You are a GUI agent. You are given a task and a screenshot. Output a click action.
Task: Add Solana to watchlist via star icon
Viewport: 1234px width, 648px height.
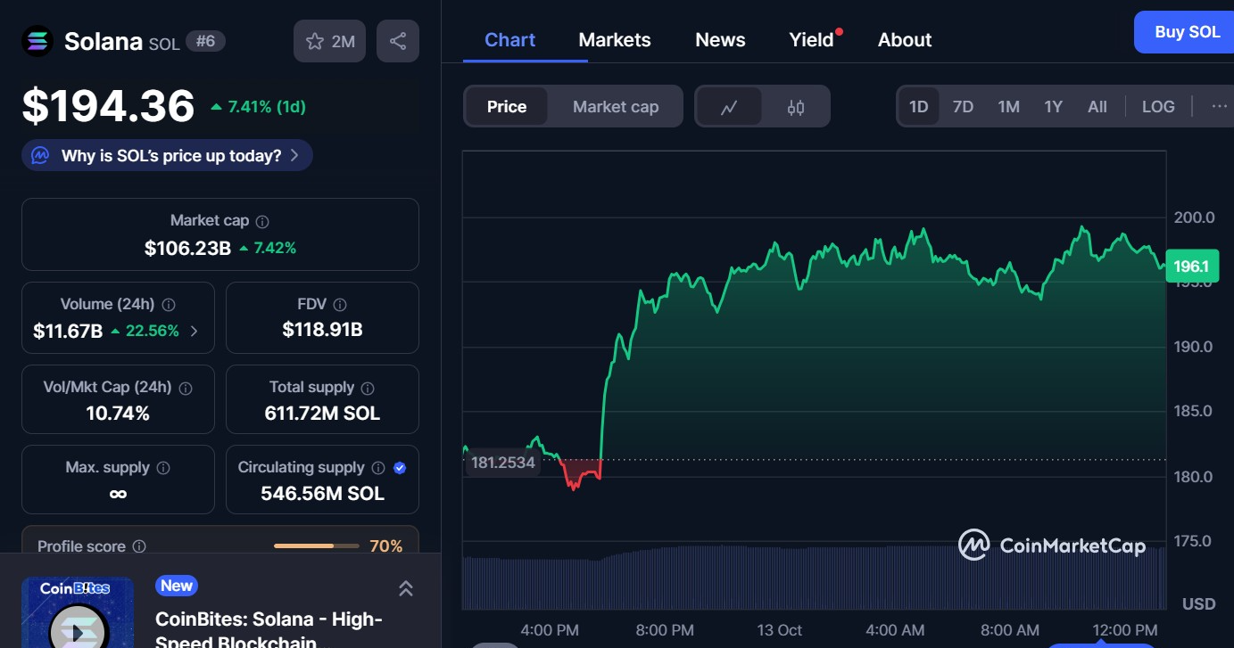314,40
